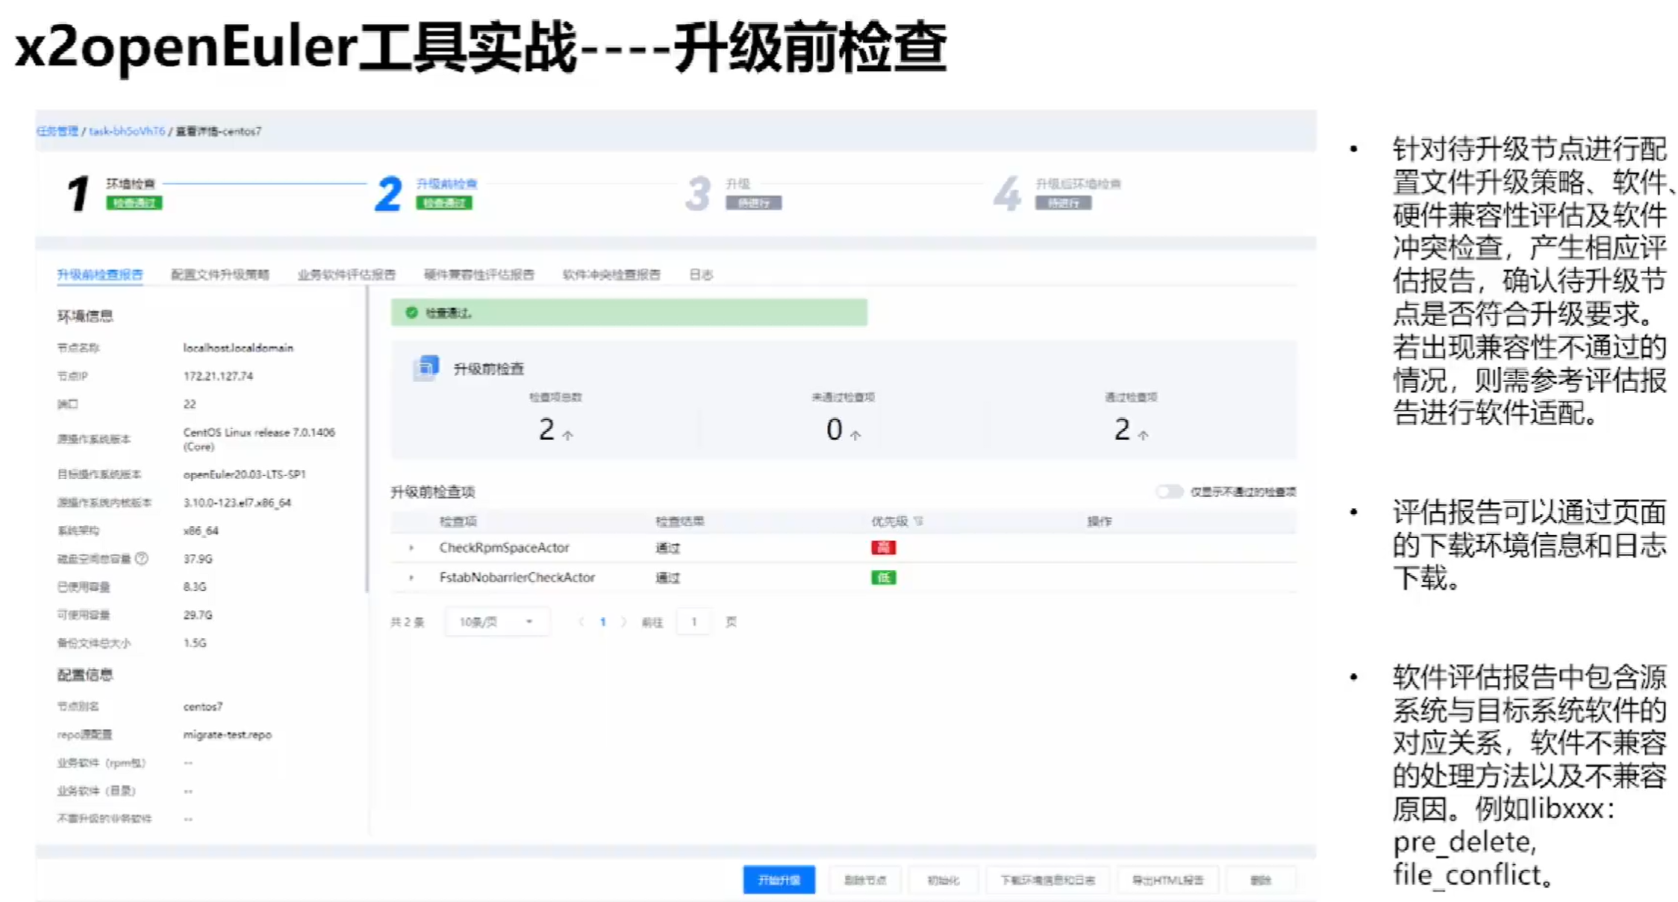Click 检查项总数 count 2
This screenshot has width=1678, height=902.
point(546,430)
